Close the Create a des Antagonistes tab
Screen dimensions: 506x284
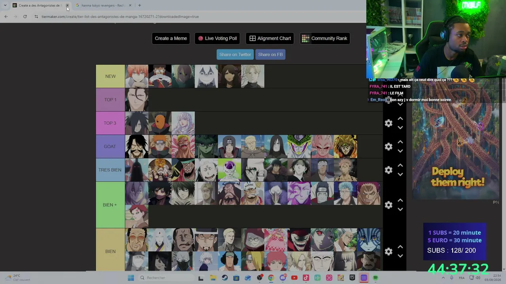point(67,6)
